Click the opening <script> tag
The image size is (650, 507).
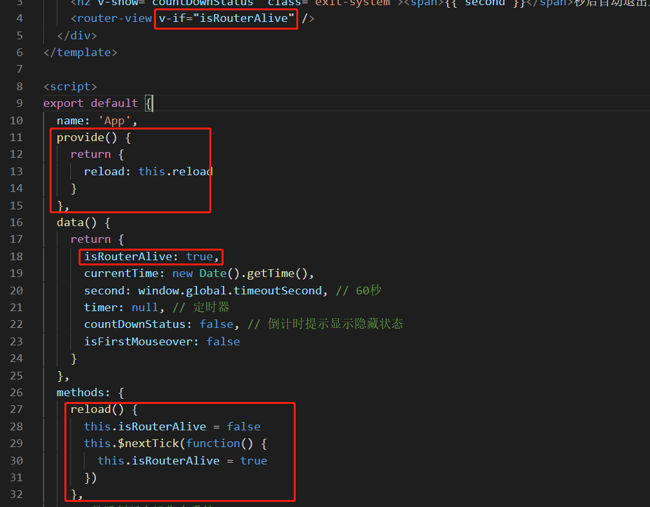coord(69,86)
